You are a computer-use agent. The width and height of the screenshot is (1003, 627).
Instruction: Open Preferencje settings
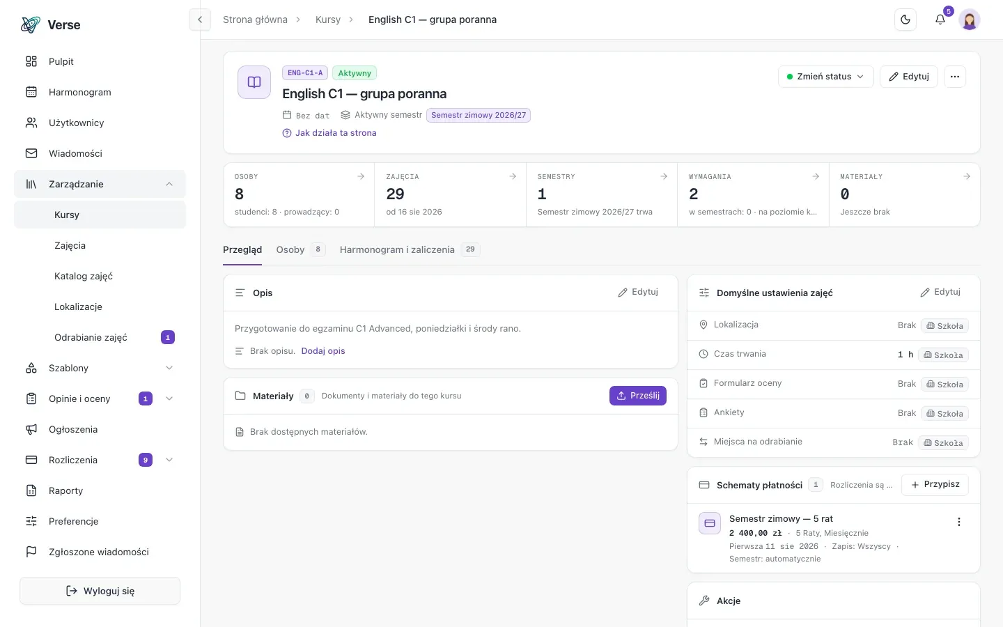(100, 521)
